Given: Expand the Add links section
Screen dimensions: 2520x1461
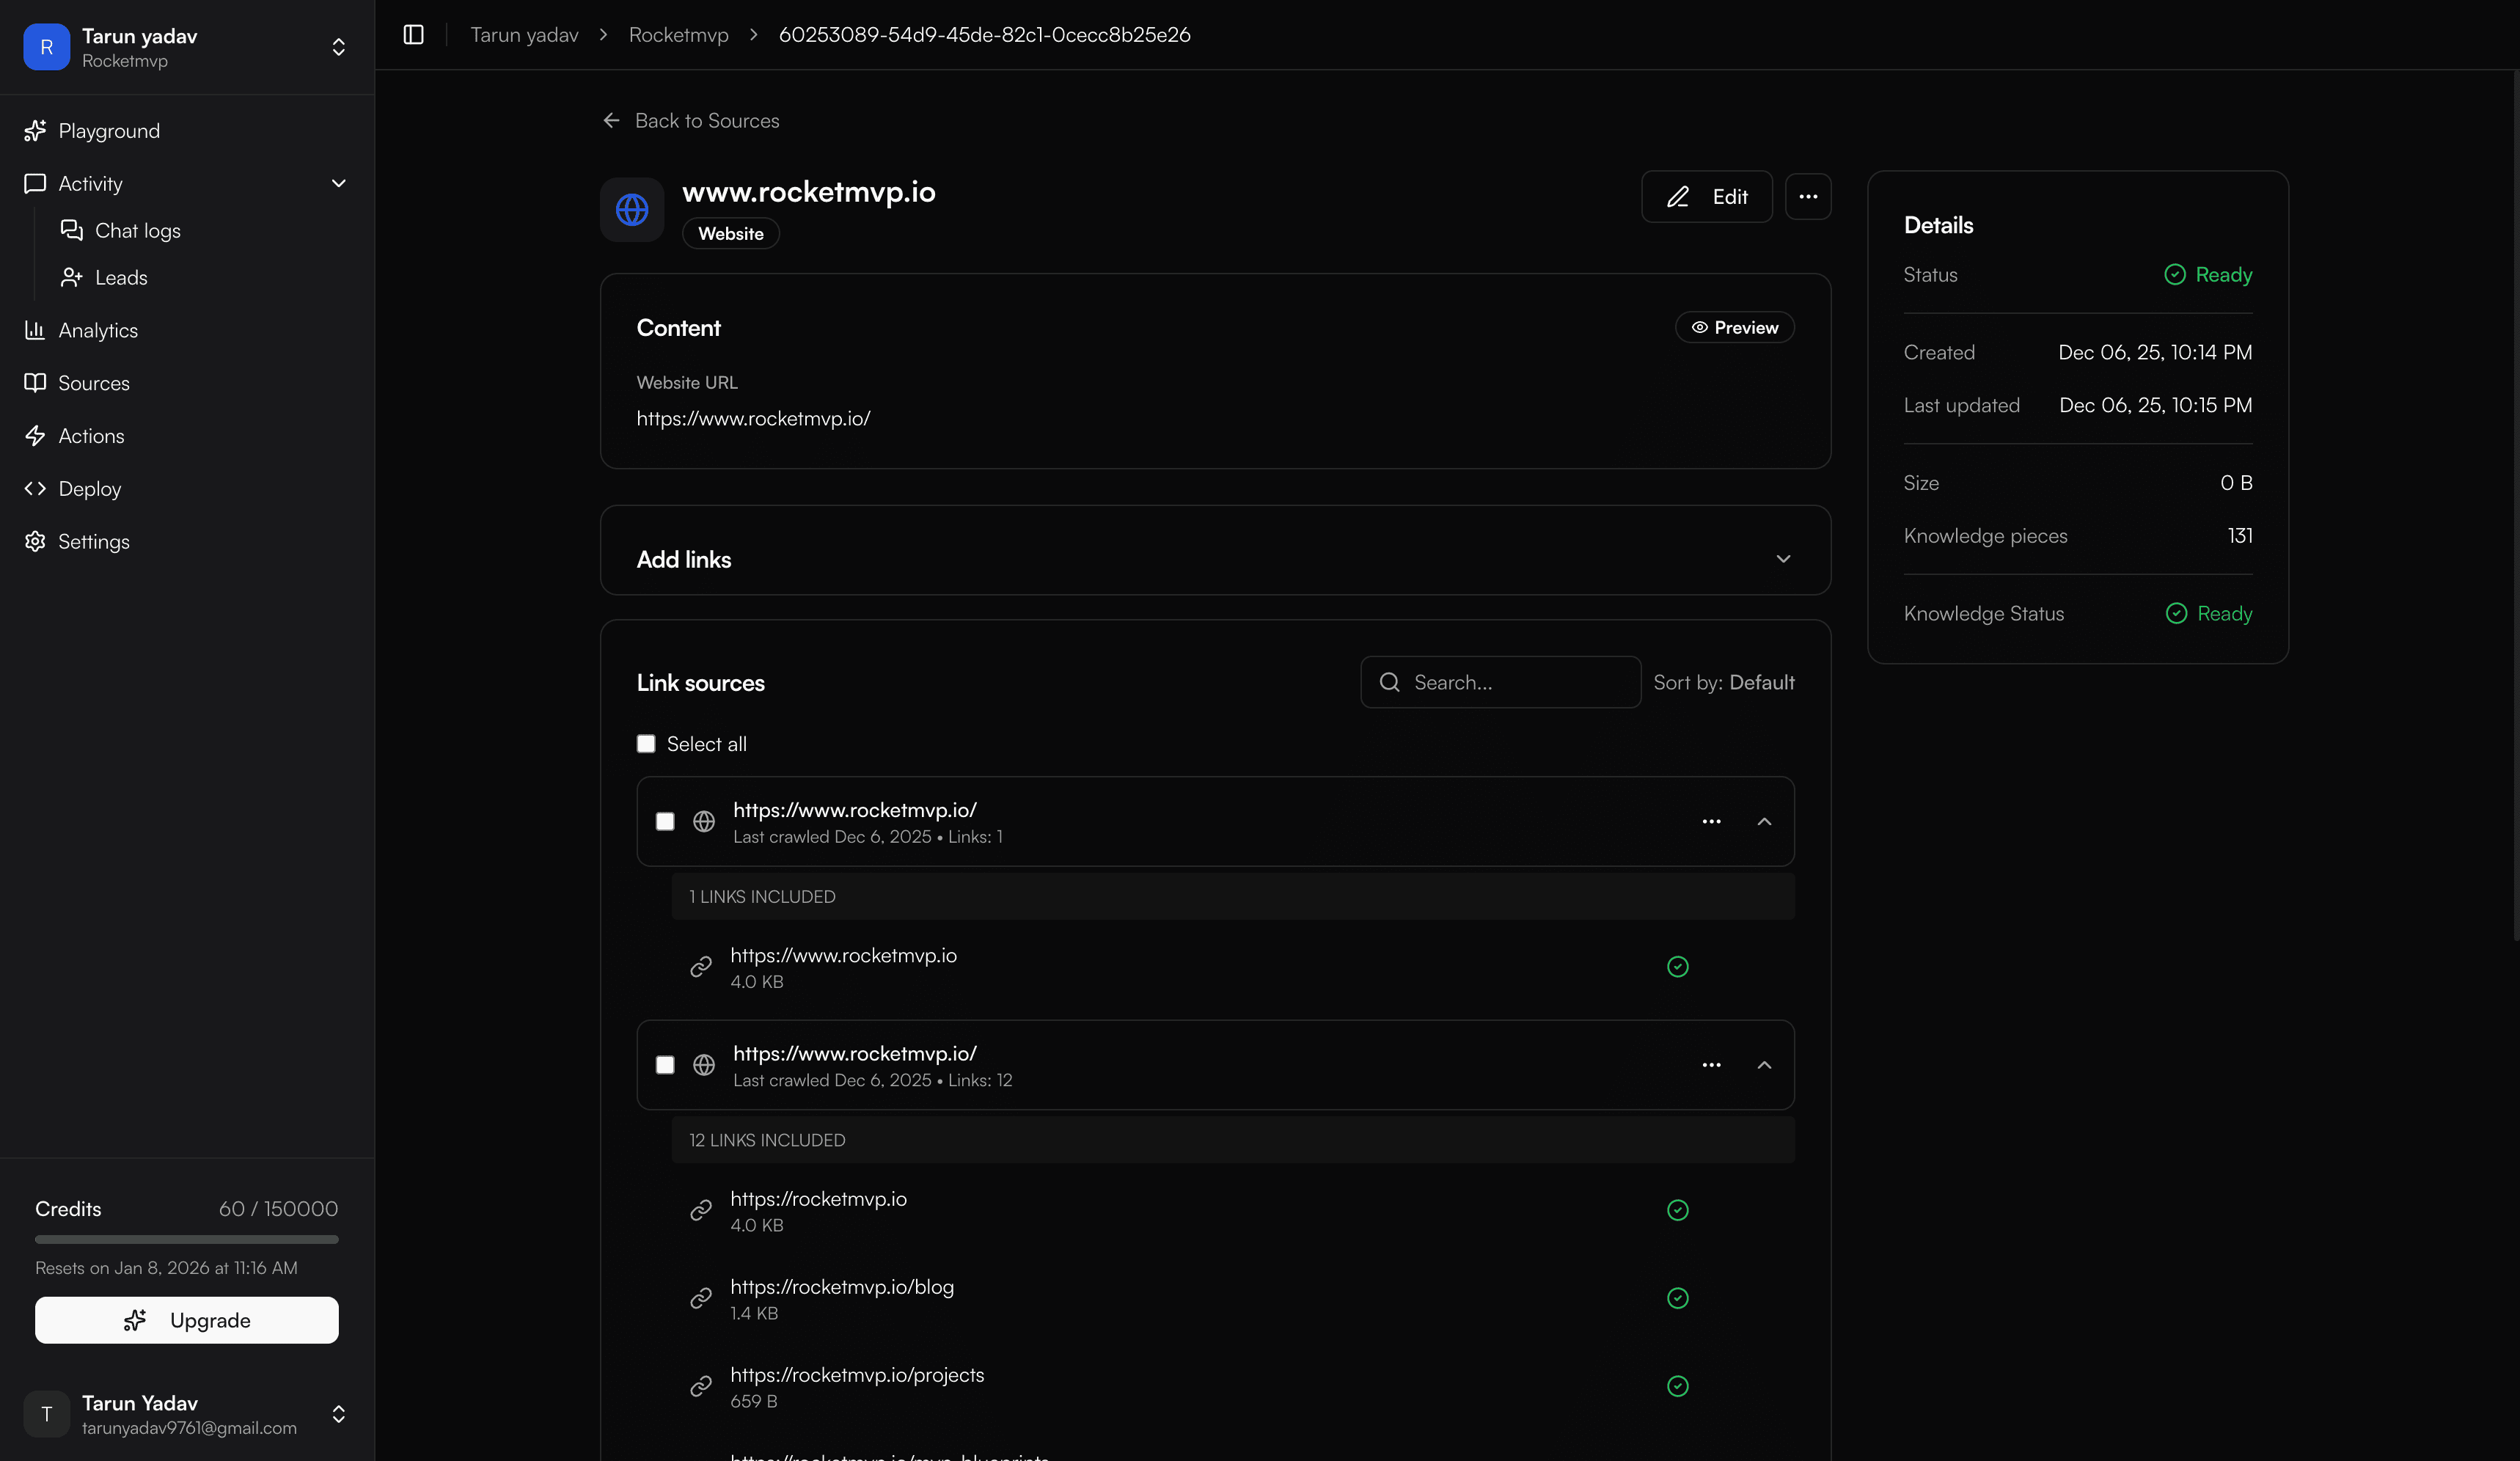Looking at the screenshot, I should [1782, 559].
